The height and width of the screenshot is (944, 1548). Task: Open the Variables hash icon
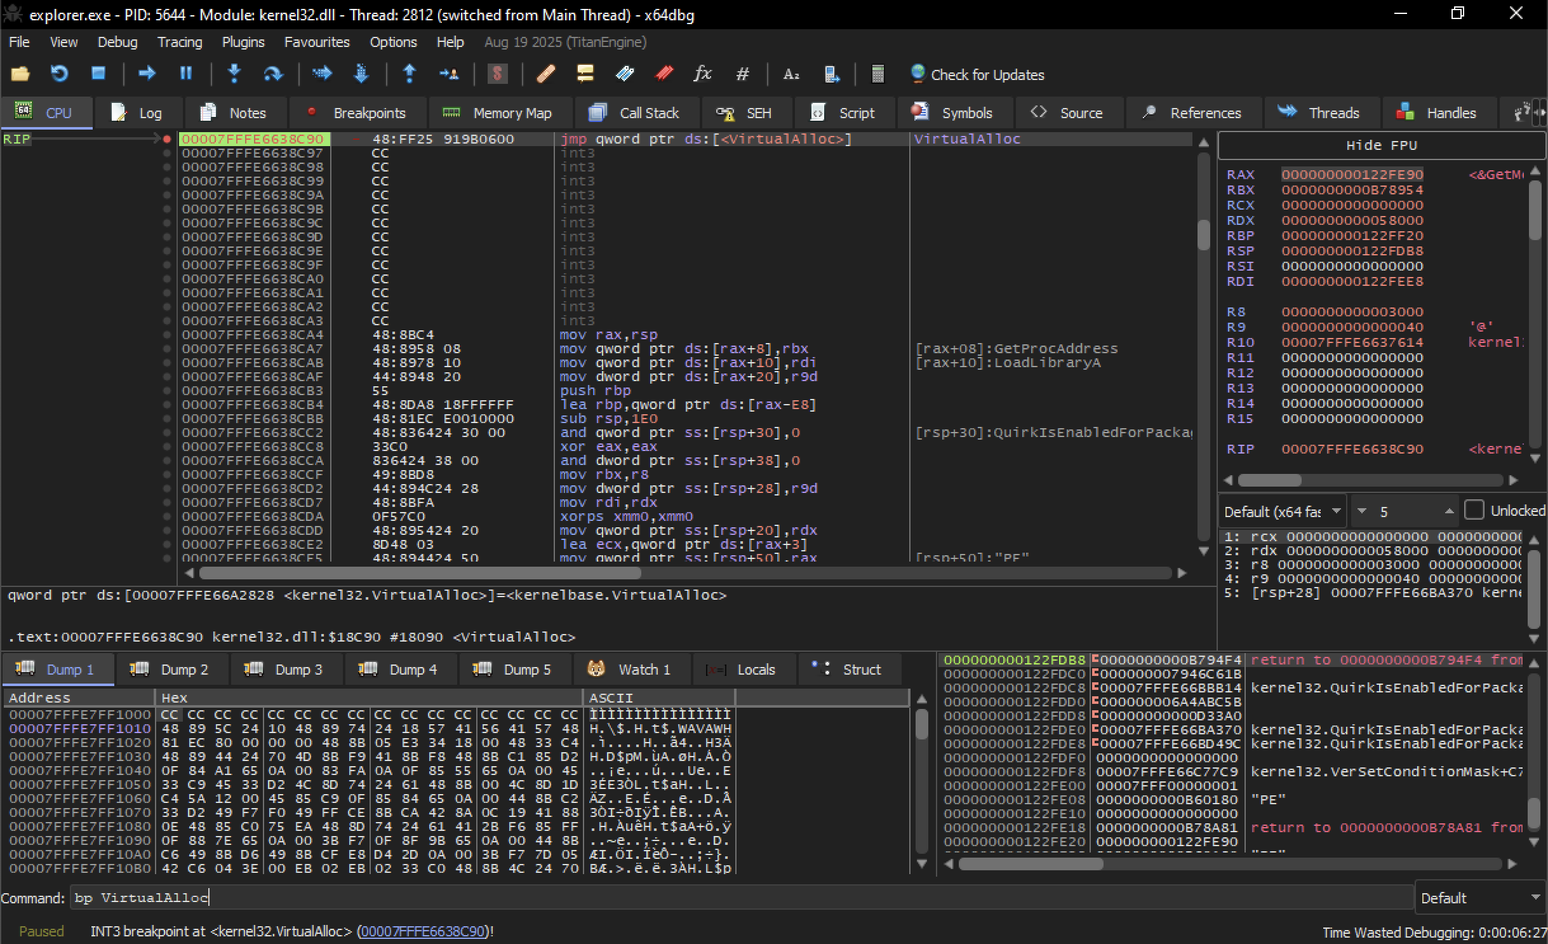click(x=742, y=74)
